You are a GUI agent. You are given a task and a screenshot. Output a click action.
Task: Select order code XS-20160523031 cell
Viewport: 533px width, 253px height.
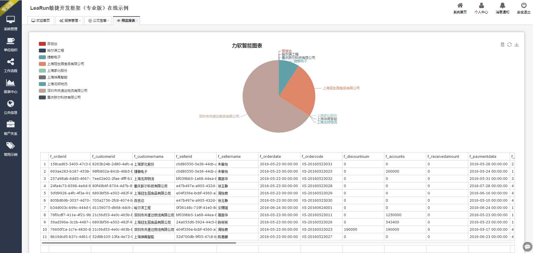coord(321,164)
